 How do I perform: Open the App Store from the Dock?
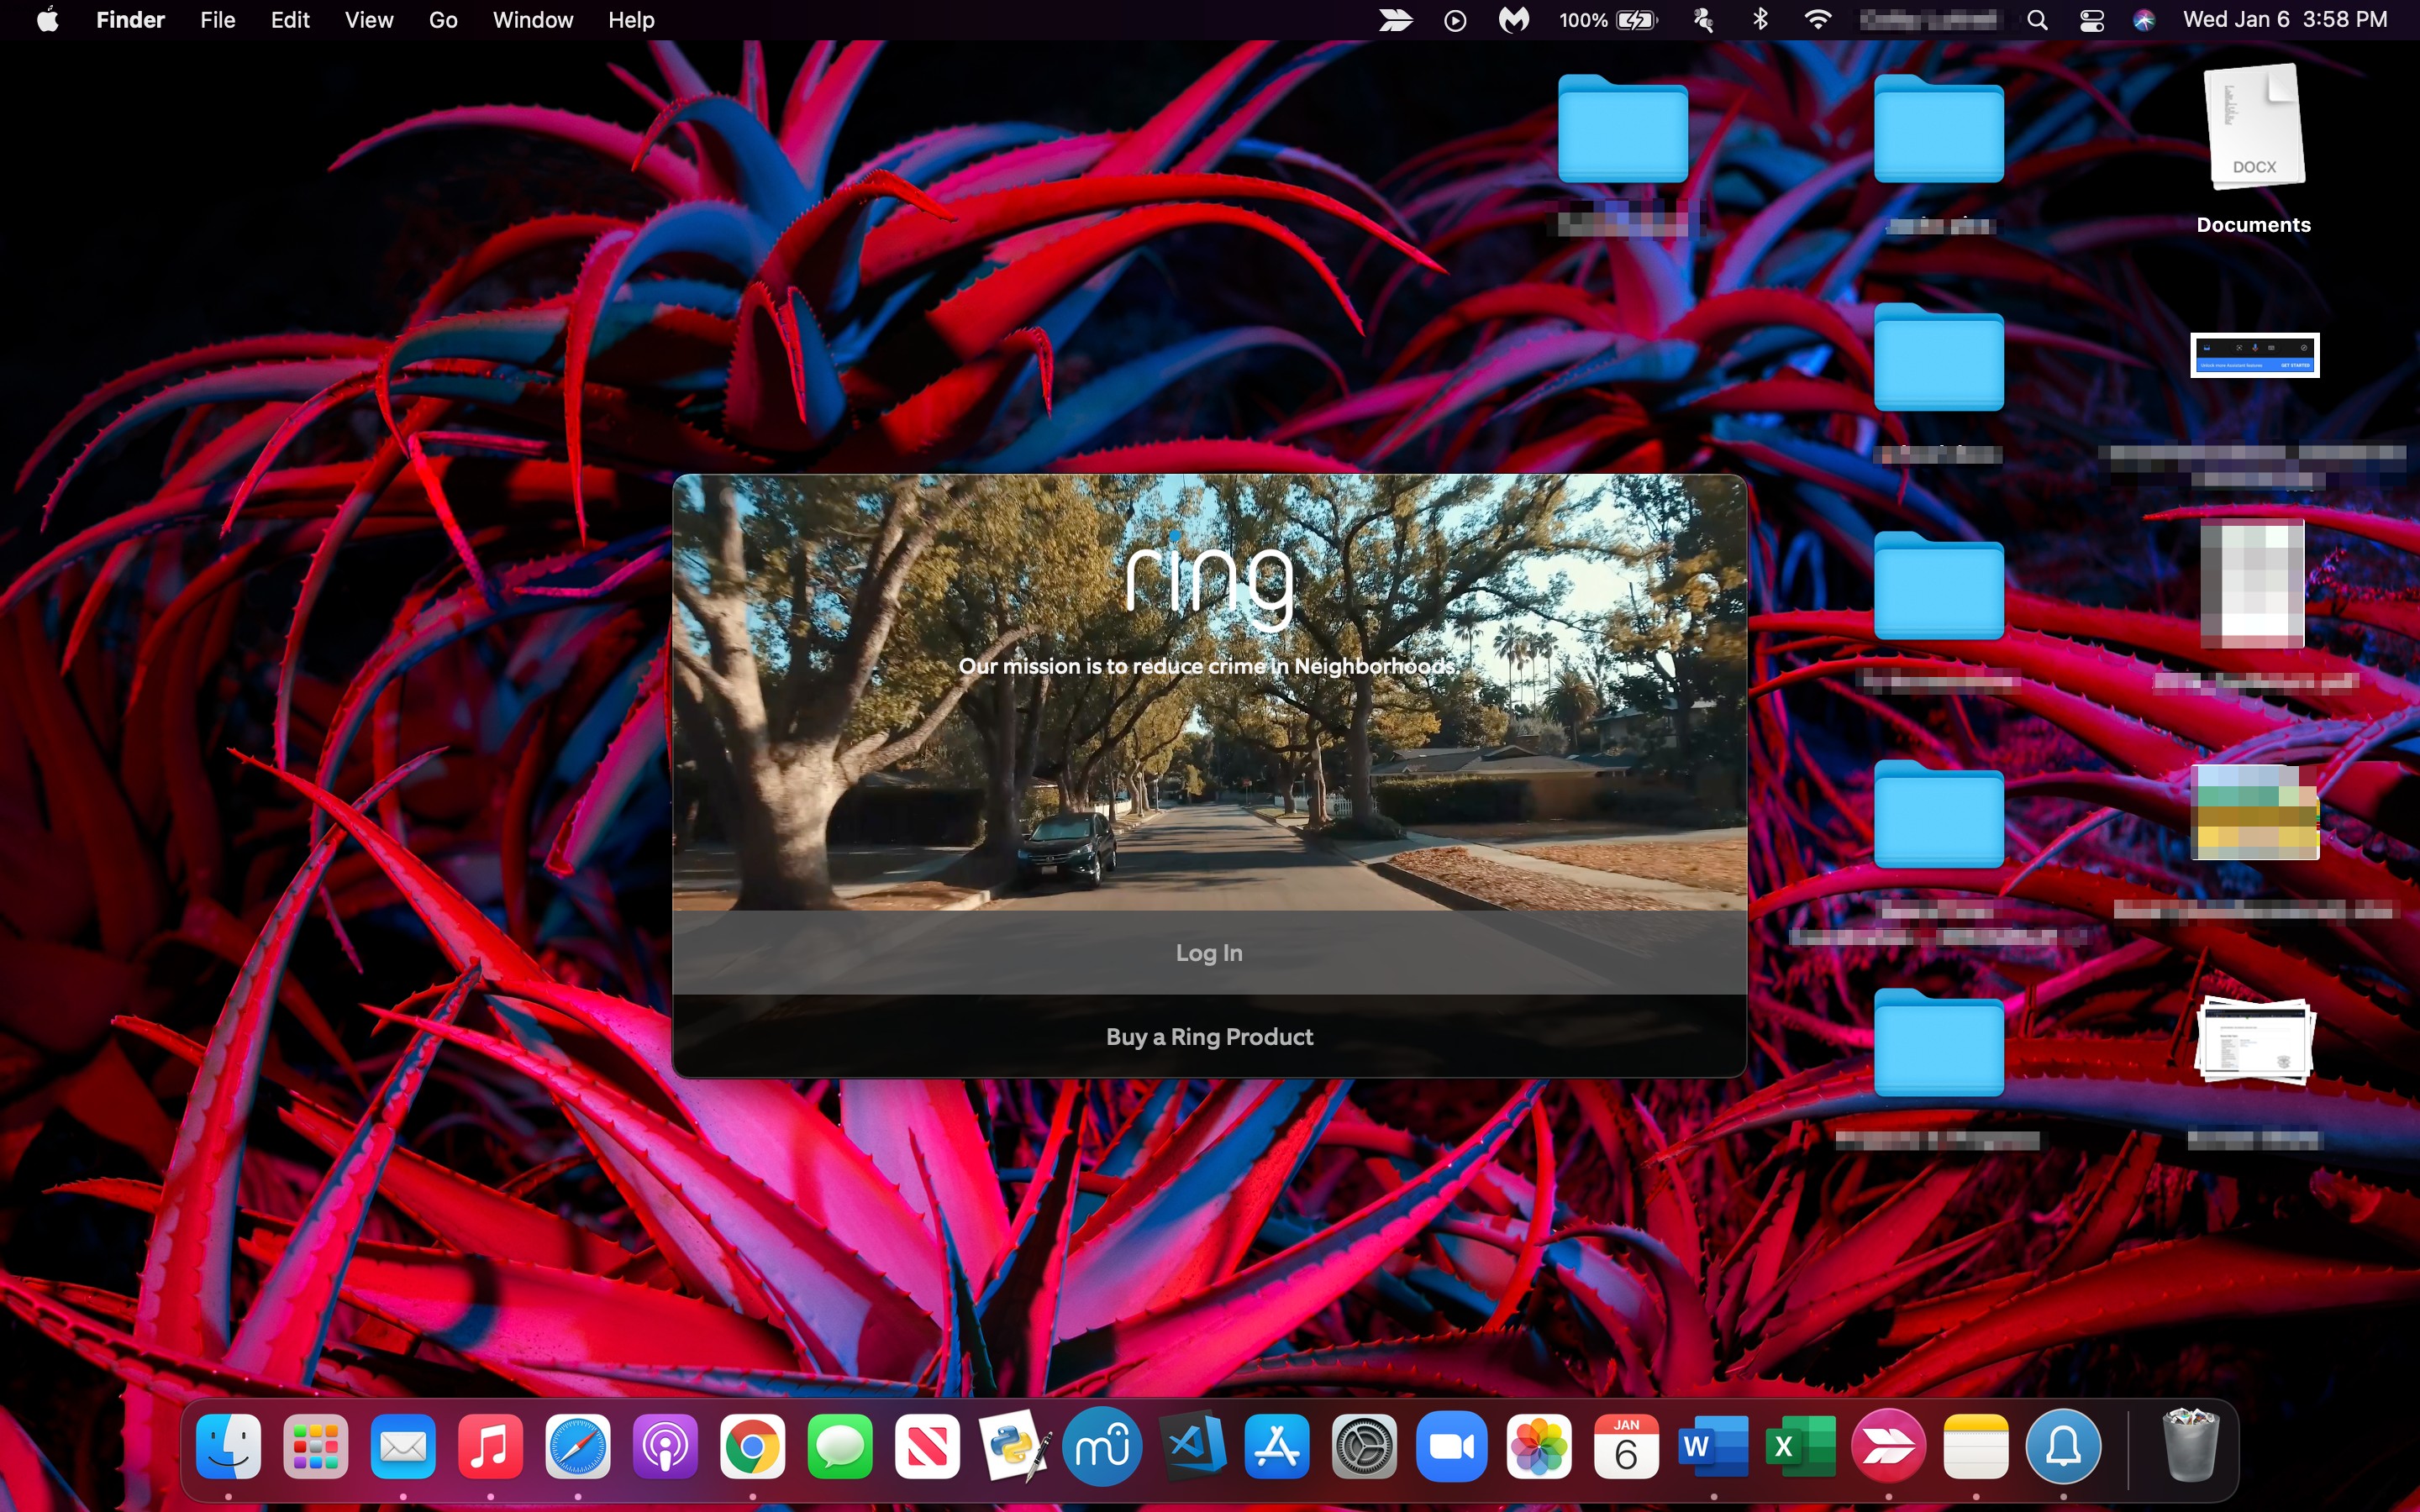[1276, 1446]
